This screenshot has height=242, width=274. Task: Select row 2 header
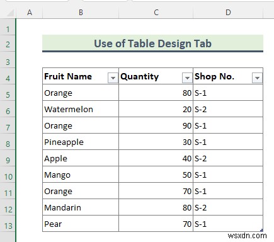8,44
